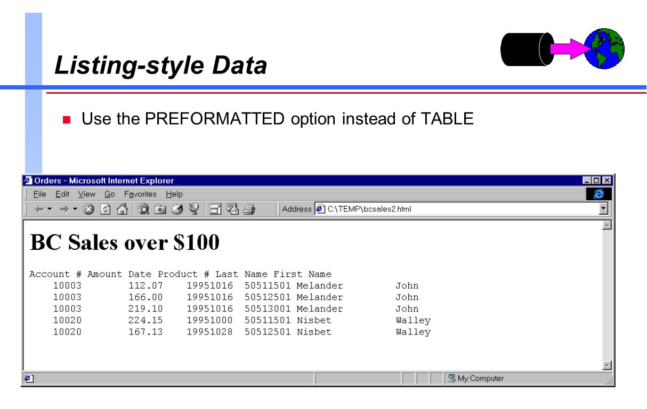The image size is (647, 409).
Task: Click 50512501 in the 167.13 row
Action: coord(268,332)
